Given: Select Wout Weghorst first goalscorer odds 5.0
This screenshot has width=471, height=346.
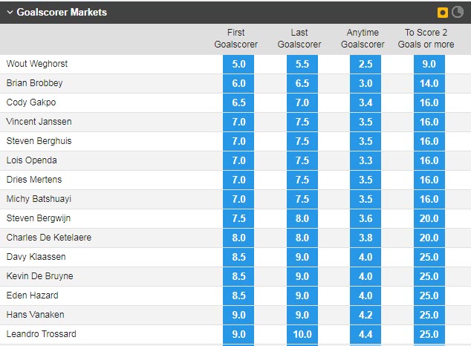Looking at the screenshot, I should [238, 65].
